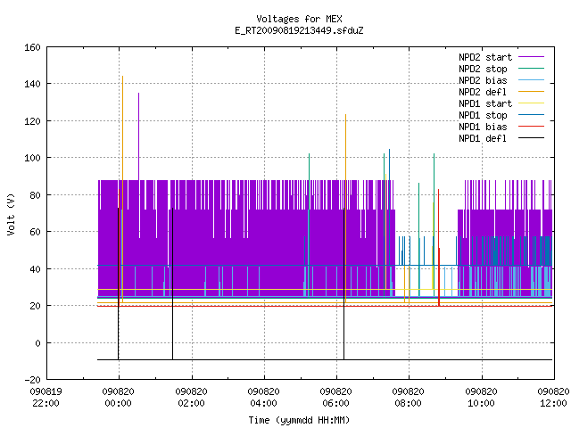Click the -20 value on the voltage axis

tap(32, 380)
